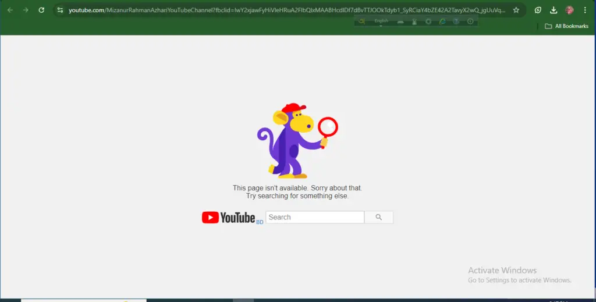Click the YouTube logo
596x302 pixels.
point(229,218)
